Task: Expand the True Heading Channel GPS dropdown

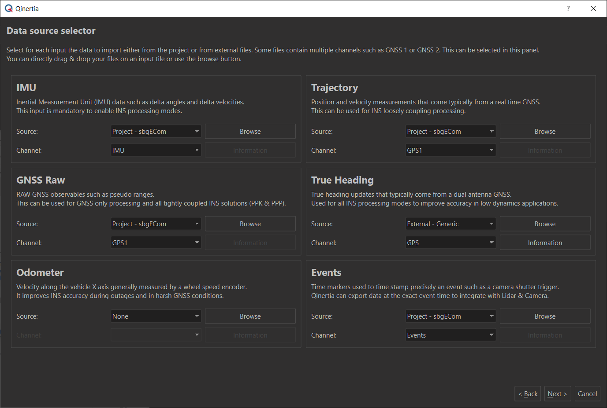Action: click(450, 243)
